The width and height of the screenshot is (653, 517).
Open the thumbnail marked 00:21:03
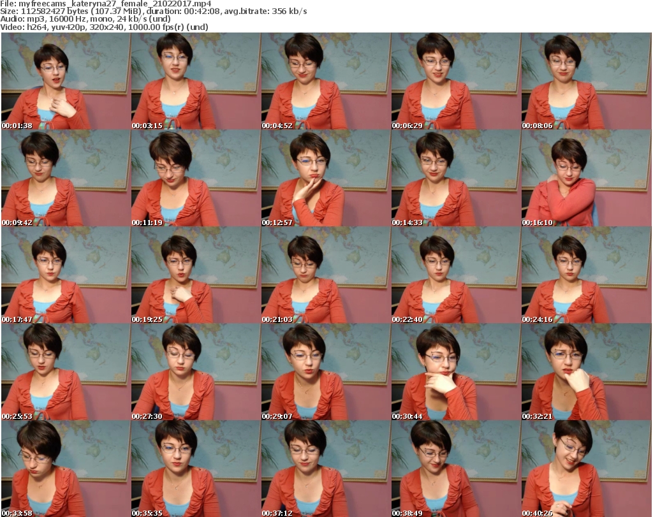click(326, 275)
